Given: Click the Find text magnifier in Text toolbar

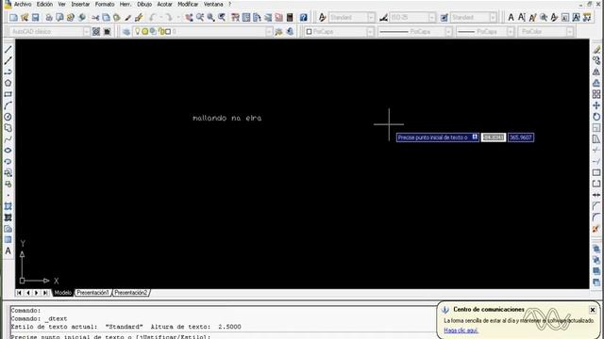Looking at the screenshot, I should tap(544, 17).
